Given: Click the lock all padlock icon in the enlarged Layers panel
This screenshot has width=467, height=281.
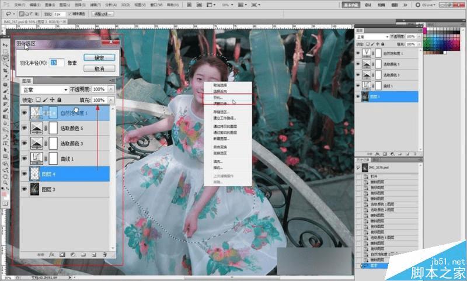Looking at the screenshot, I should pyautogui.click(x=60, y=100).
